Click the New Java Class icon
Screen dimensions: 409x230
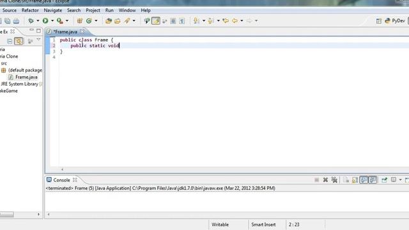tap(89, 20)
